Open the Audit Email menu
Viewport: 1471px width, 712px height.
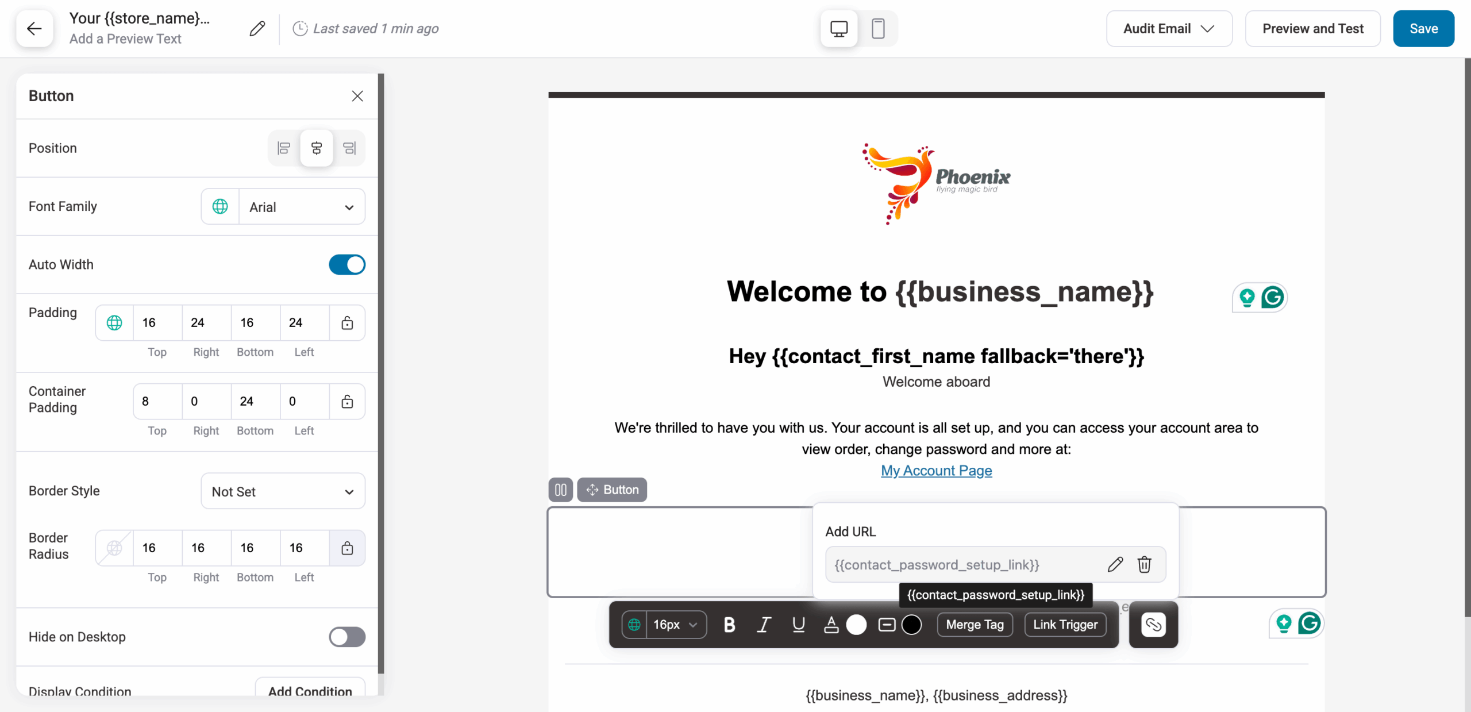click(1169, 28)
